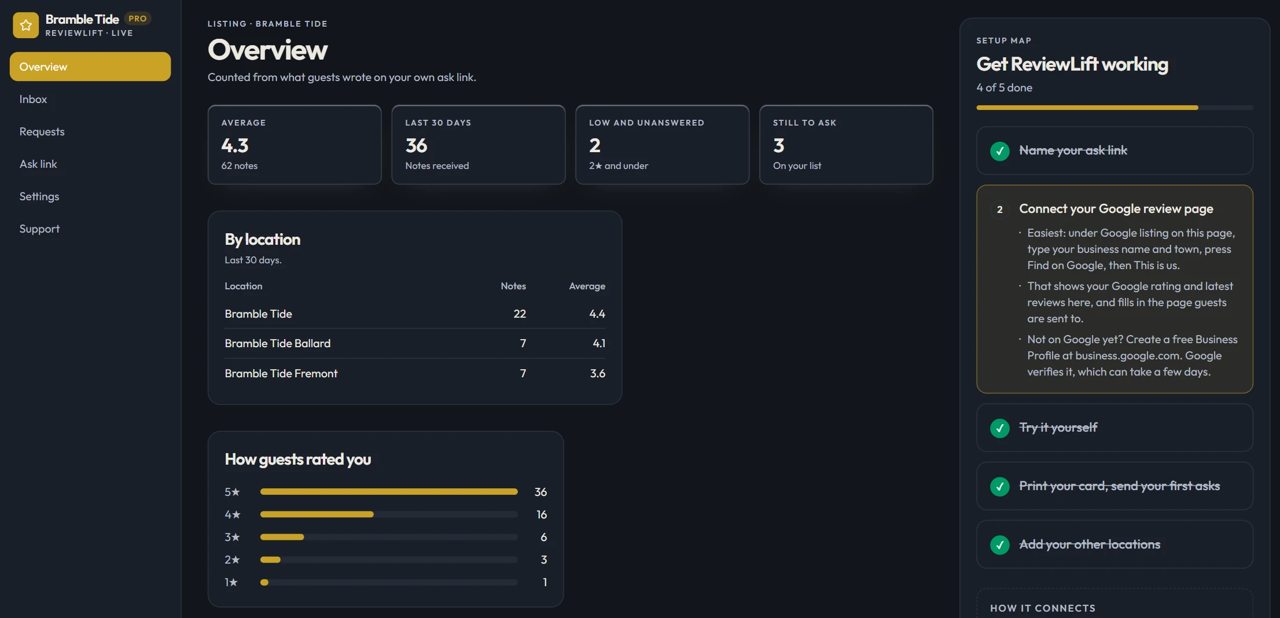
Task: Select the Bramble Tide location row
Action: [x=415, y=314]
